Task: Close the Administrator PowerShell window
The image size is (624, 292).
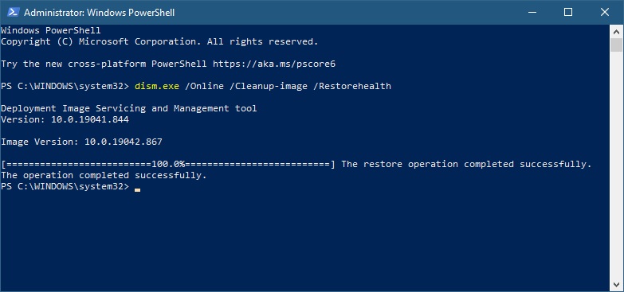Action: coord(605,12)
